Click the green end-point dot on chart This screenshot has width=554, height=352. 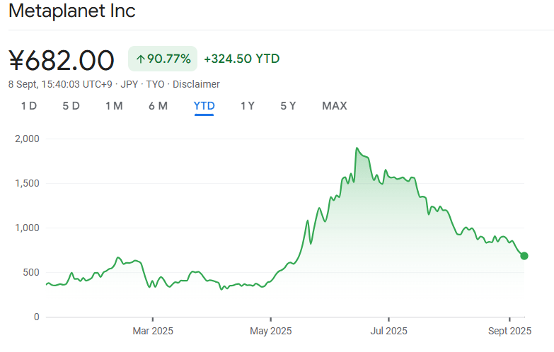(524, 256)
